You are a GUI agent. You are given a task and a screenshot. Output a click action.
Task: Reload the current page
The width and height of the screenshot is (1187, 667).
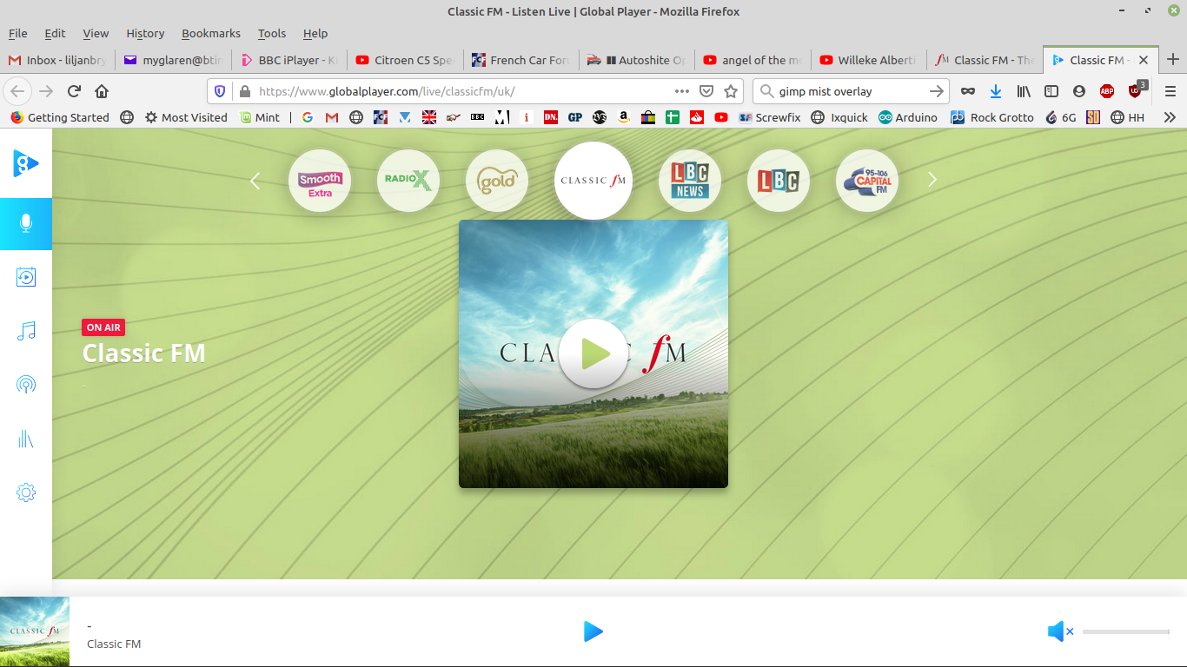tap(75, 91)
